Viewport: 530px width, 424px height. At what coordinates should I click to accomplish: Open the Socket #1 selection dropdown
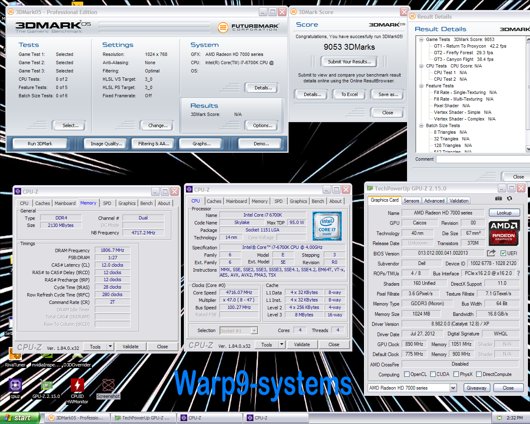(254, 330)
